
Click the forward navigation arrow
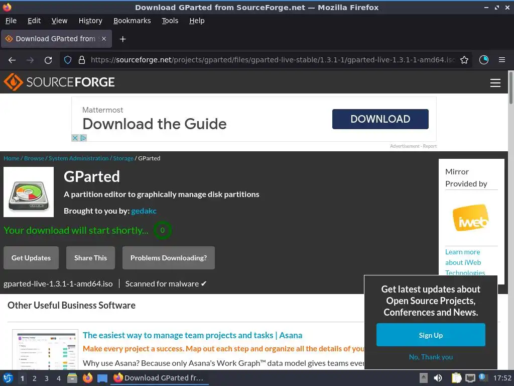(30, 60)
